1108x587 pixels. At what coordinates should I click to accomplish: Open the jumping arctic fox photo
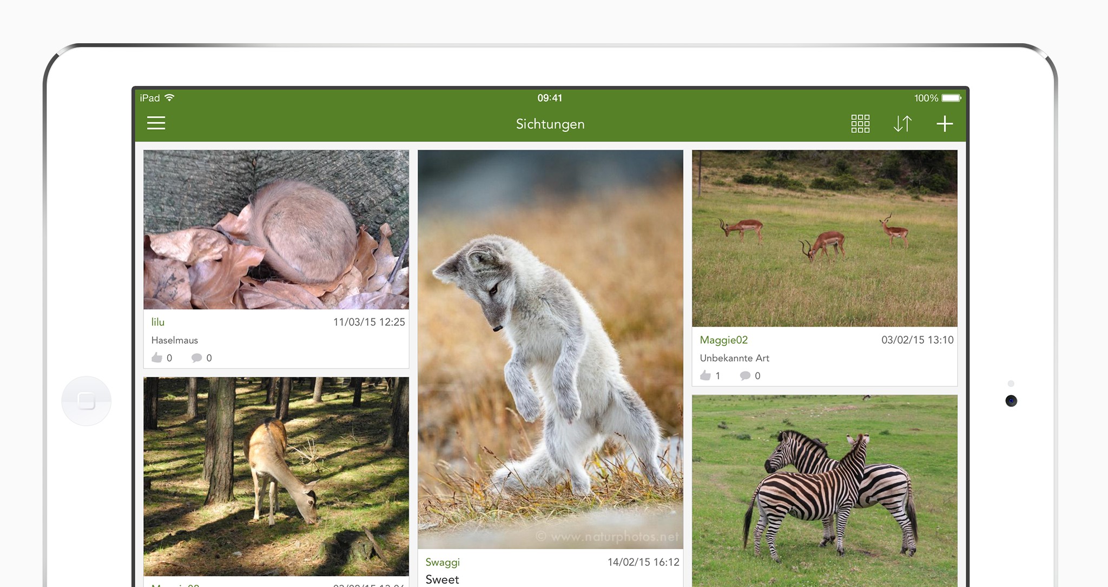tap(550, 349)
